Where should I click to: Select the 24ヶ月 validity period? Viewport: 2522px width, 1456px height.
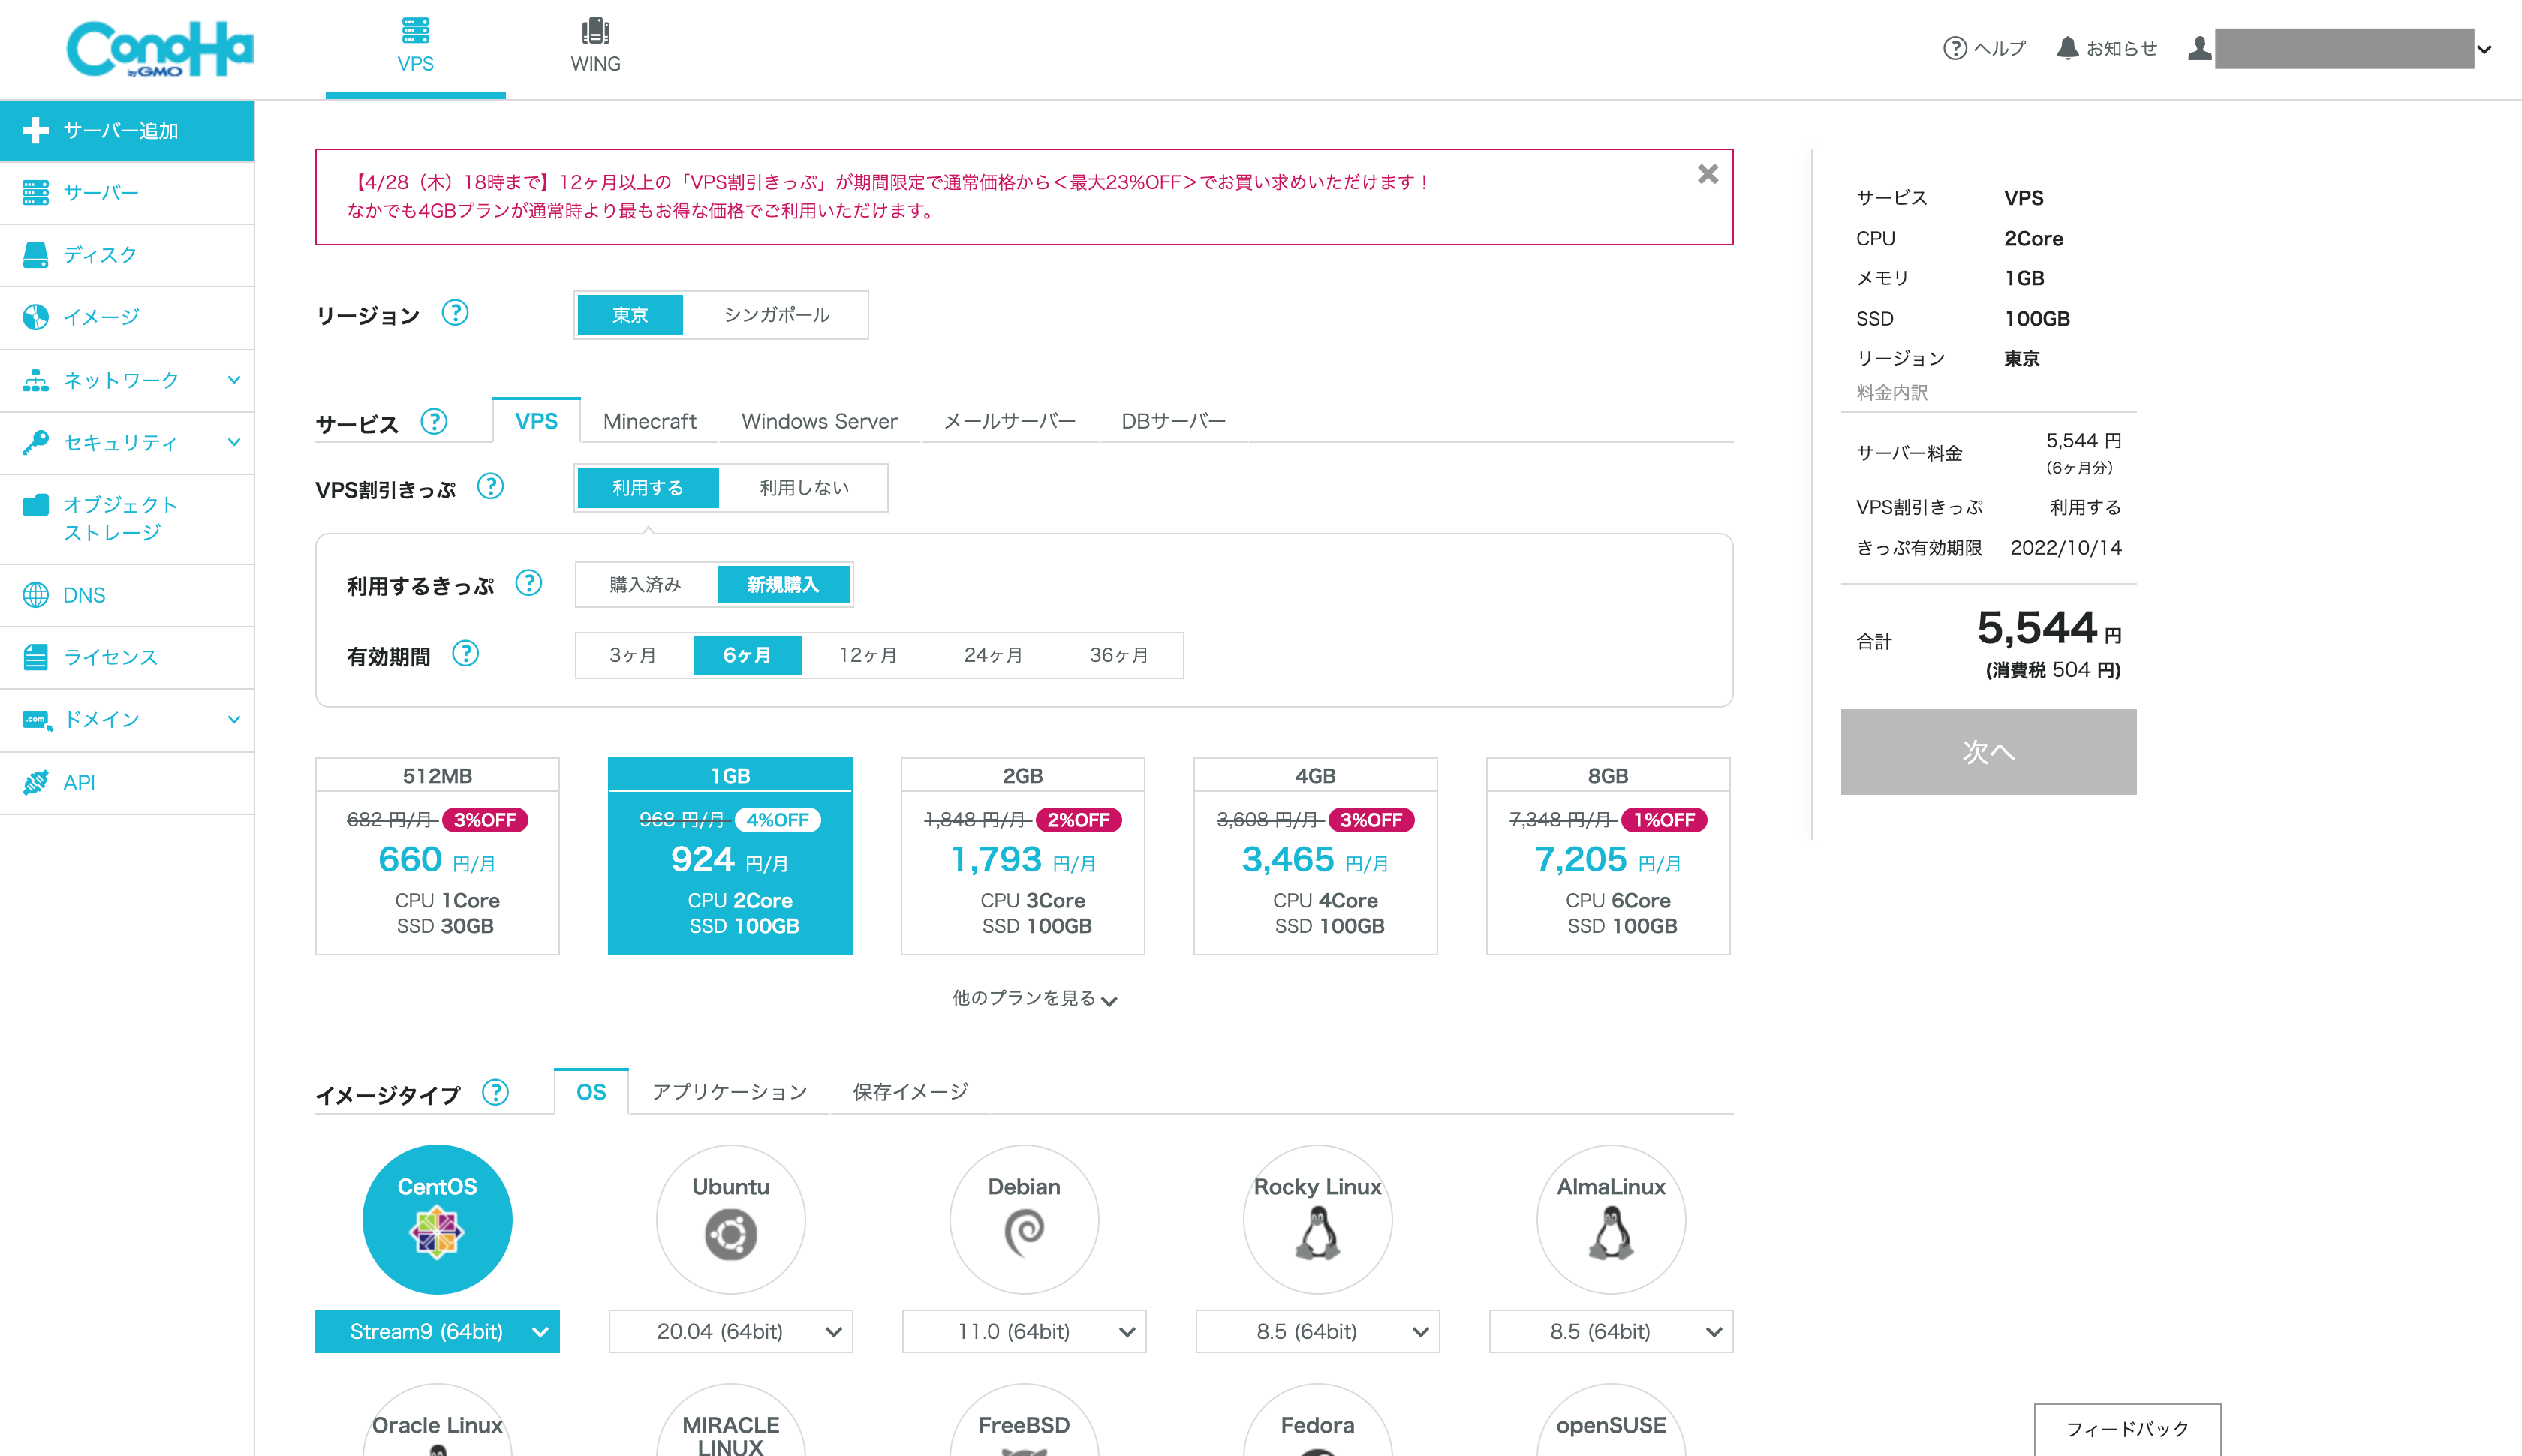(993, 655)
